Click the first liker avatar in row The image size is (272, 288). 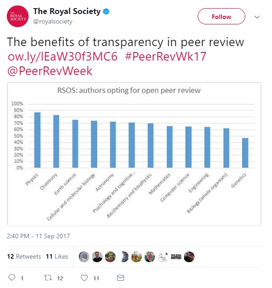click(83, 256)
